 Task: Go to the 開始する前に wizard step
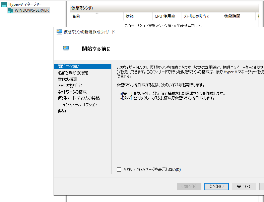coord(82,67)
